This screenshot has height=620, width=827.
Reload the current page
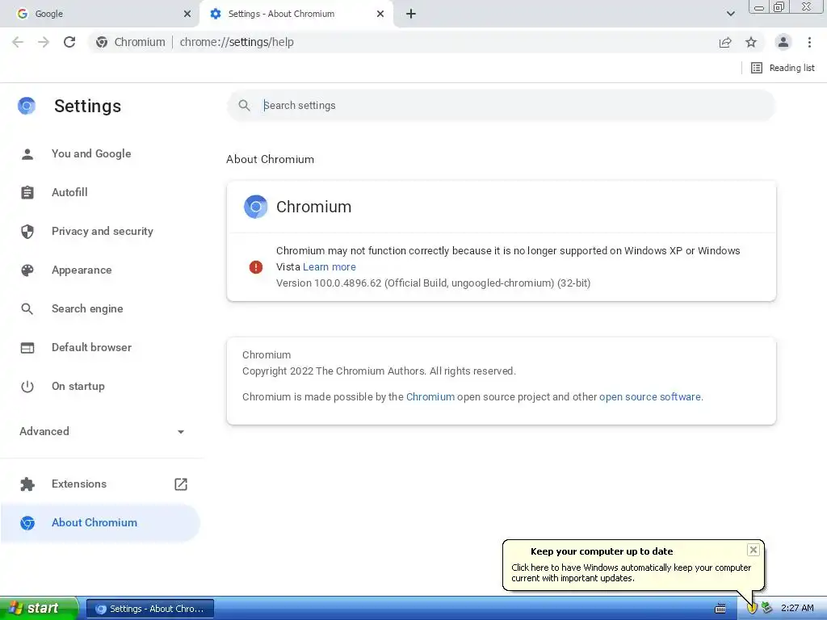(x=69, y=42)
